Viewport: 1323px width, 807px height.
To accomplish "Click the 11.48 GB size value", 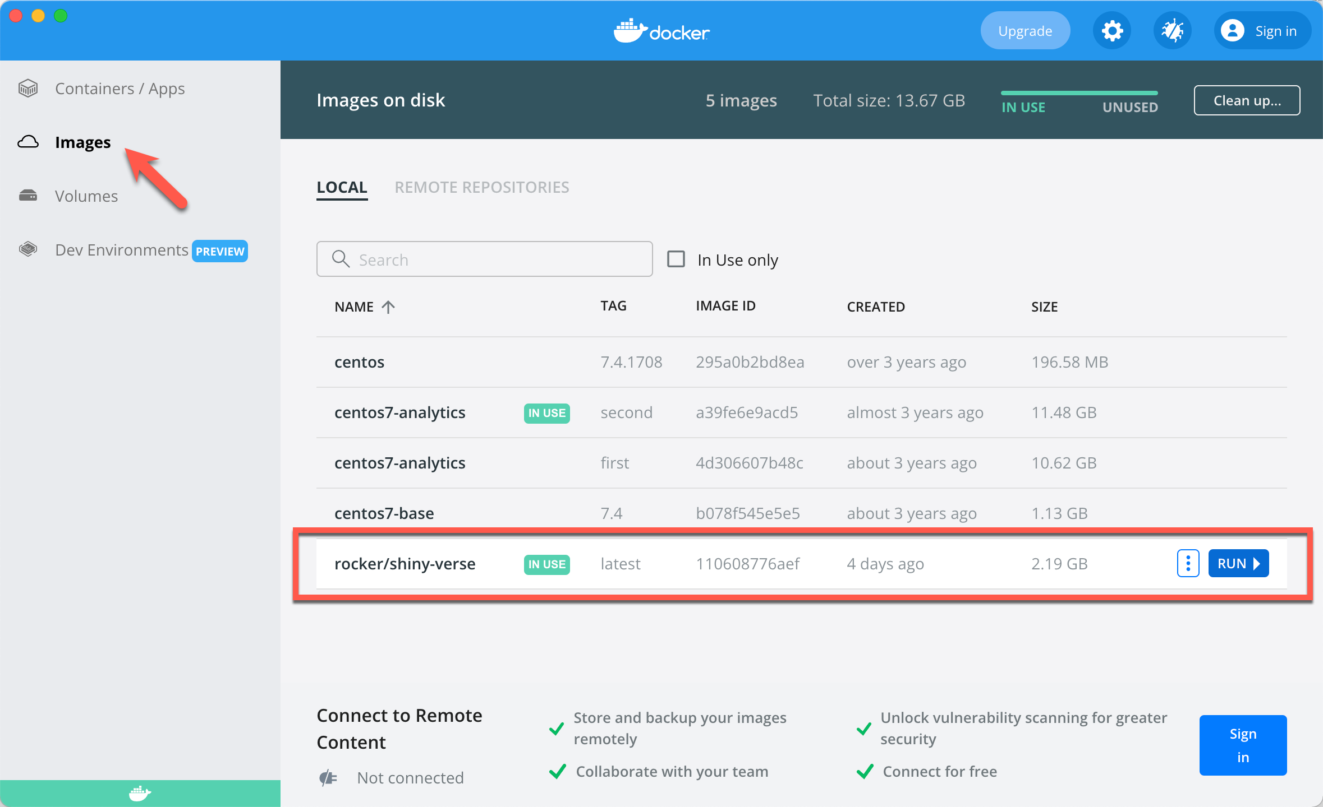I will (1064, 412).
